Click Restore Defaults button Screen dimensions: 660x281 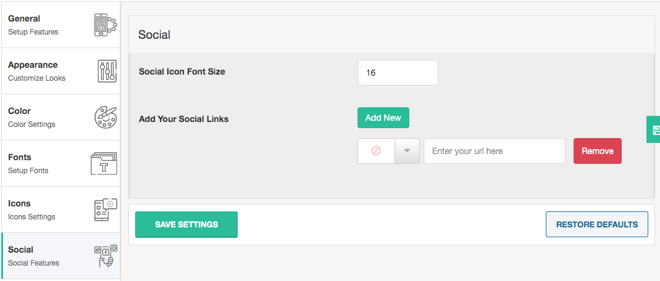tap(596, 224)
